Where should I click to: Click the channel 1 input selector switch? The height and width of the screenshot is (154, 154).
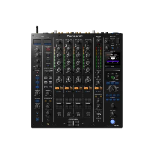click(x=59, y=41)
